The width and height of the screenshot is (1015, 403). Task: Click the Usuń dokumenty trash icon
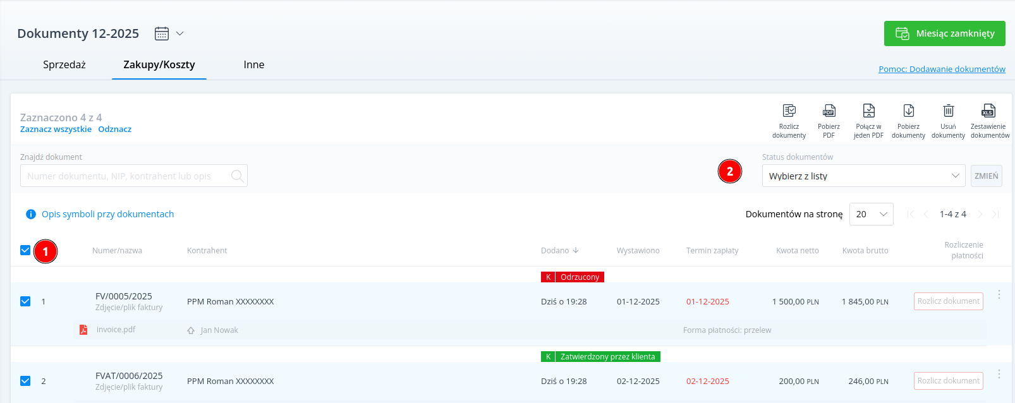tap(948, 111)
